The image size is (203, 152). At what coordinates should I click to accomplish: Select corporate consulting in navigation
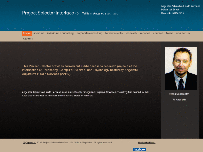[89, 33]
